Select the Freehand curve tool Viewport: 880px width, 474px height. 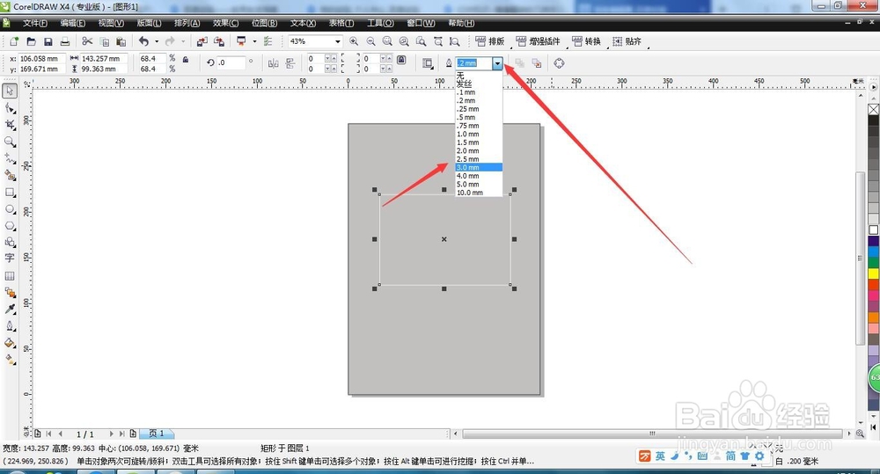click(10, 158)
